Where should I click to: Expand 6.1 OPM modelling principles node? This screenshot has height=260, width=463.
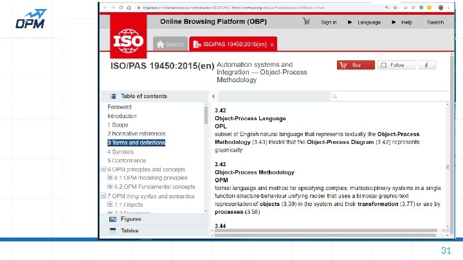(110, 177)
